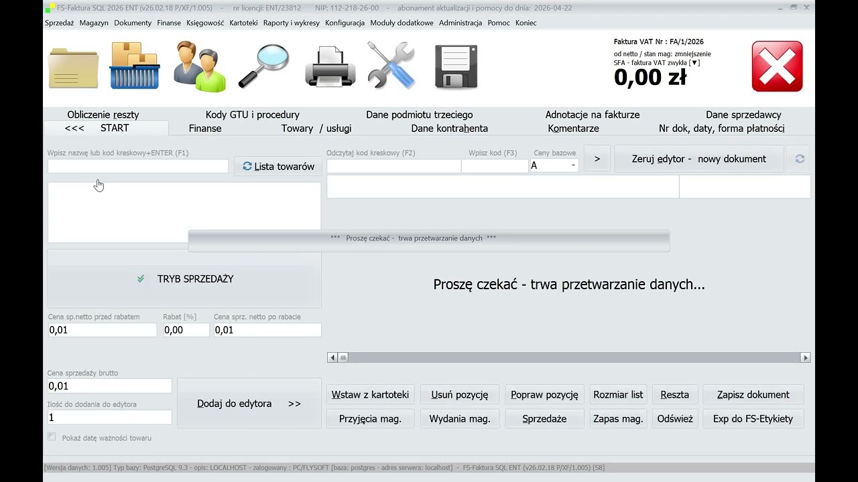Screen dimensions: 858x482
Task: Open the Sprzedaż menu
Action: point(60,23)
